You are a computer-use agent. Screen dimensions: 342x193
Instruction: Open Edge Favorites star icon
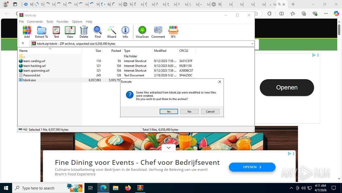[293, 14]
